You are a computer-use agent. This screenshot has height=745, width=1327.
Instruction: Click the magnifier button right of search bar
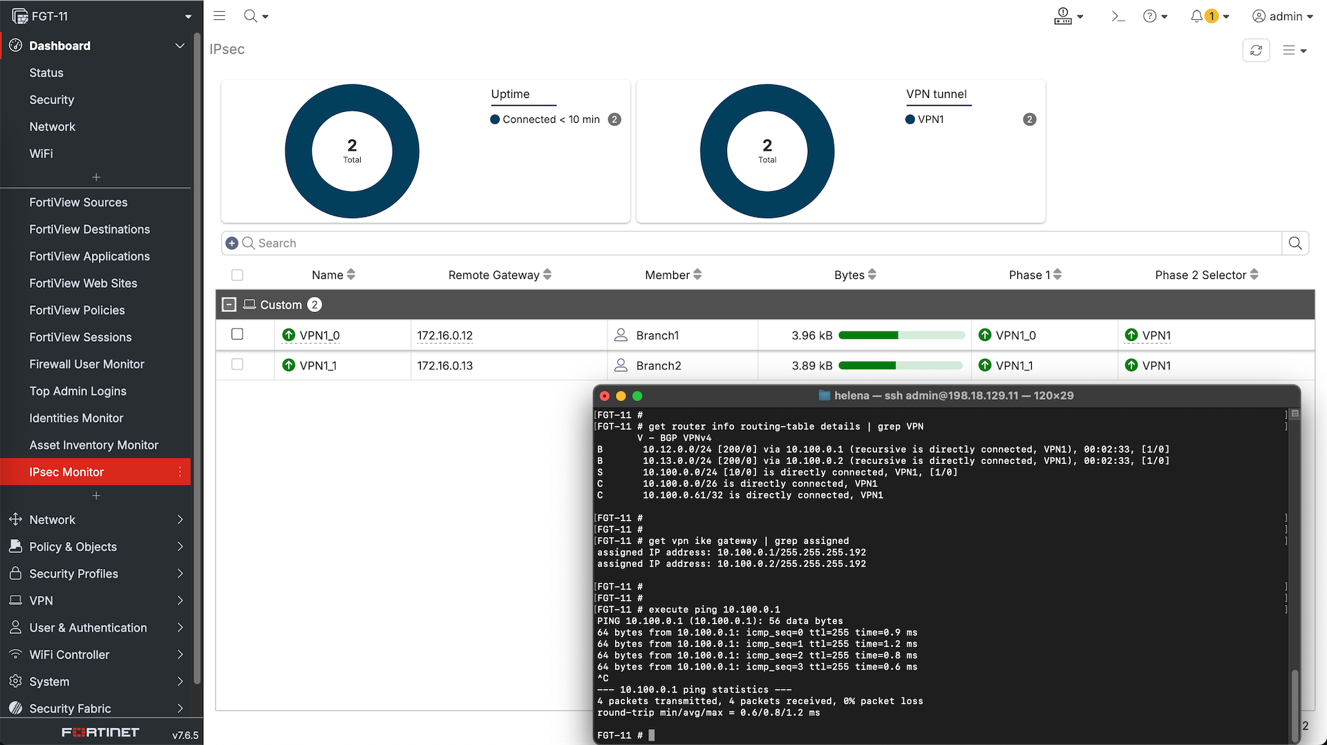pyautogui.click(x=1295, y=243)
